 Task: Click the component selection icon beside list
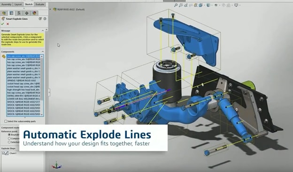(x=4, y=57)
